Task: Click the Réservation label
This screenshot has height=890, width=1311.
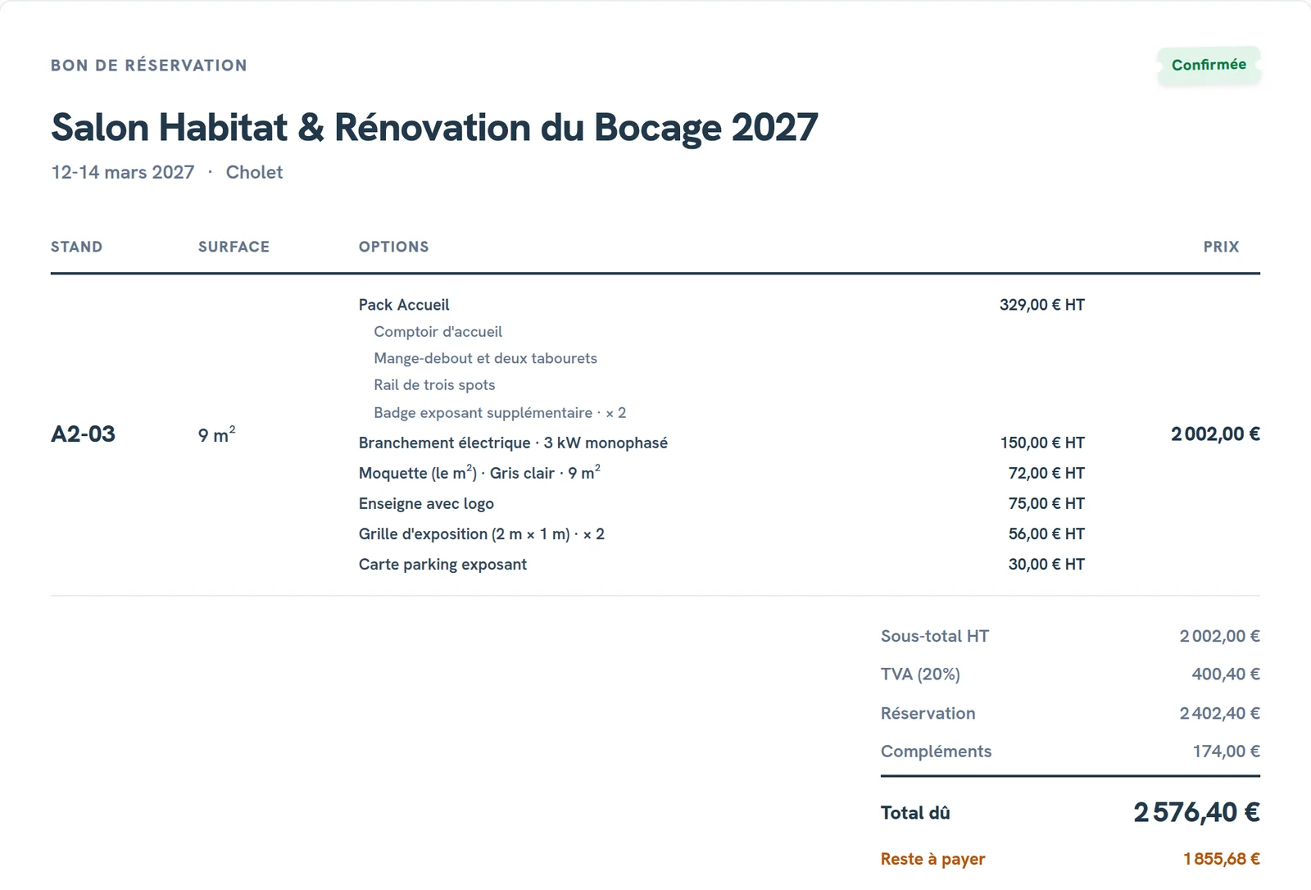Action: pos(928,714)
